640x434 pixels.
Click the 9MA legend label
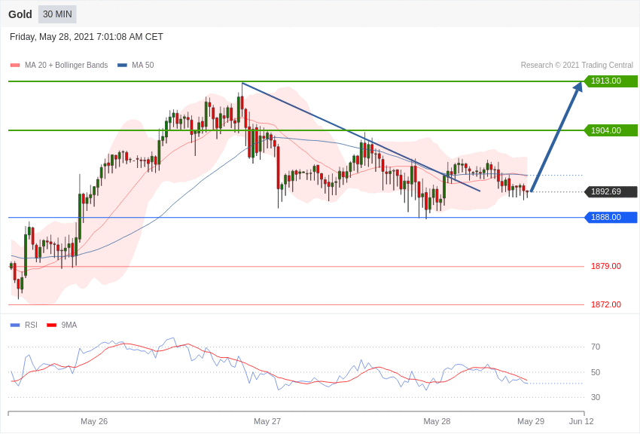tap(69, 325)
